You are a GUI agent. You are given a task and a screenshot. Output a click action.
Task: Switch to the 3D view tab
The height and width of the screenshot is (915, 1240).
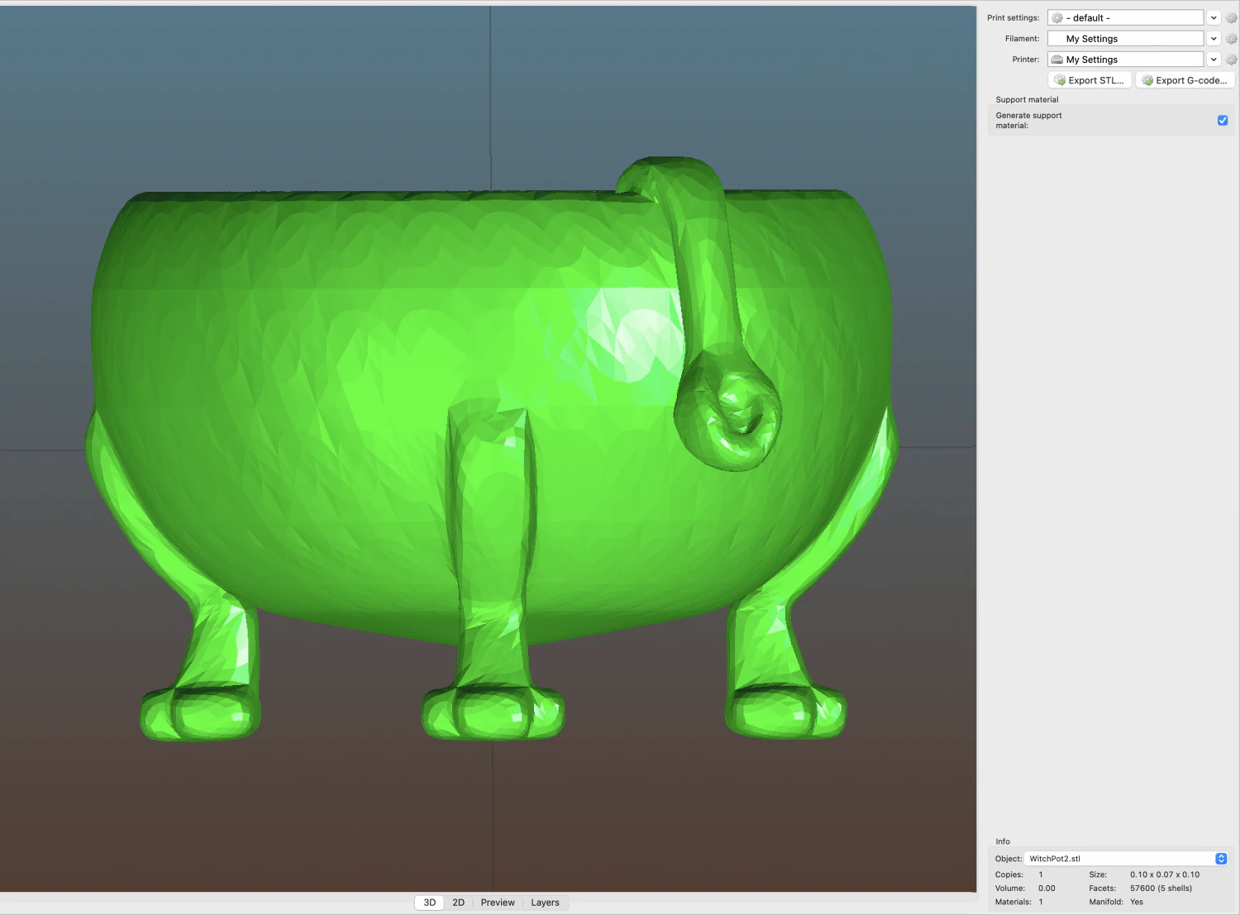(x=430, y=903)
